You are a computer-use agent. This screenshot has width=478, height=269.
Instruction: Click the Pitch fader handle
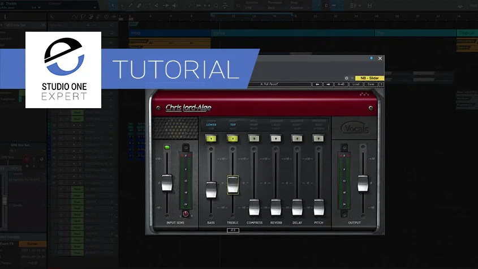pos(319,207)
